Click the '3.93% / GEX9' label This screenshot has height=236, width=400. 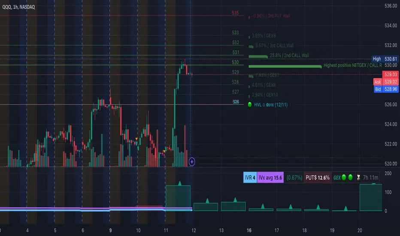coord(264,36)
